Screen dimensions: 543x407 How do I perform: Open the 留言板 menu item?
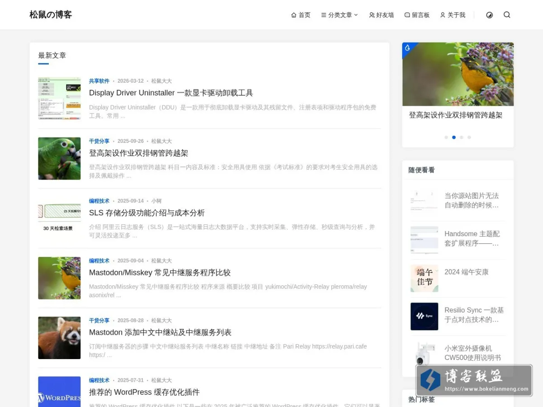[x=417, y=15]
